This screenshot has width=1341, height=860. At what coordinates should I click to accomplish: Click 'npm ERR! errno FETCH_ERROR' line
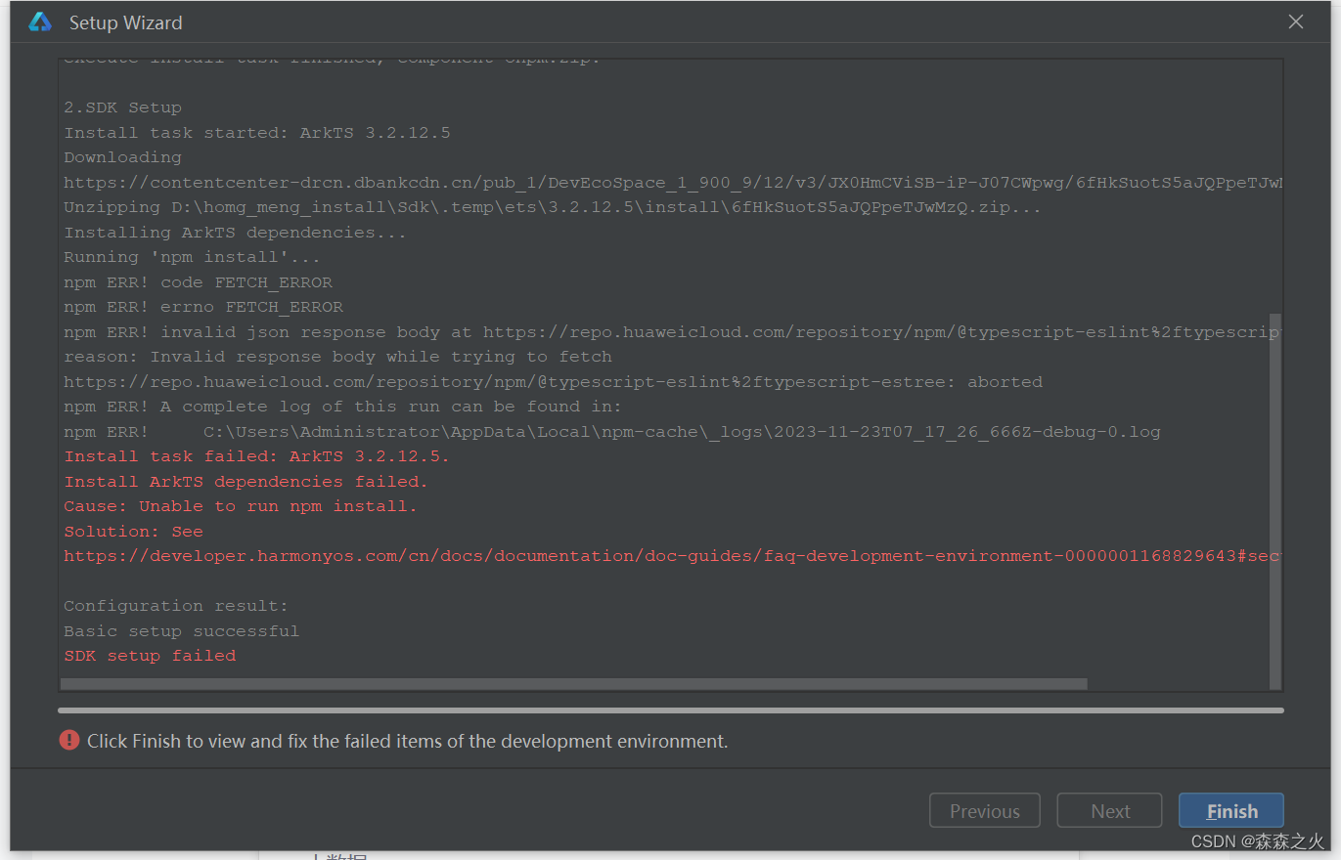(x=202, y=307)
